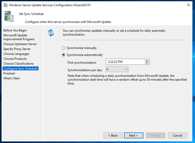Select Microsoft Update Improvement Program step

[19, 37]
